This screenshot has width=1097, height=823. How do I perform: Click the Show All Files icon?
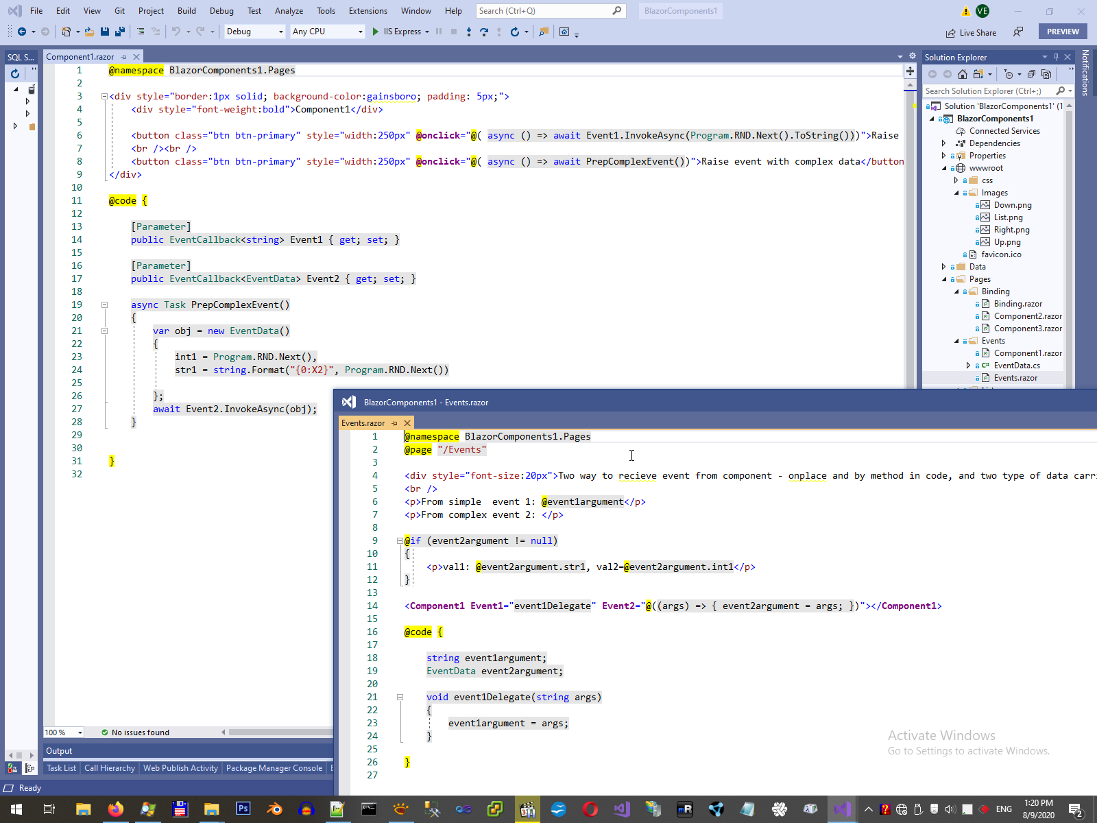click(x=1046, y=74)
